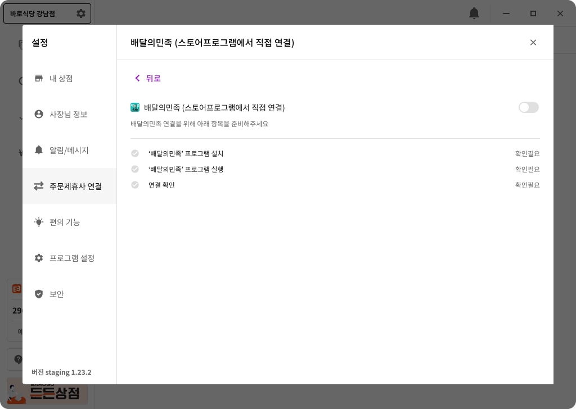Click the shield icon beside 보안
Viewport: 576px width, 409px height.
(39, 294)
